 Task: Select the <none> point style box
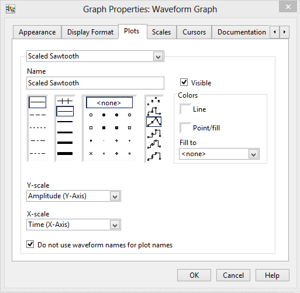click(x=109, y=102)
